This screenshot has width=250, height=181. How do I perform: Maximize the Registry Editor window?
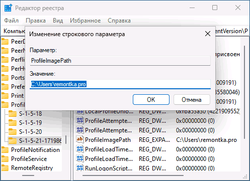click(215, 8)
